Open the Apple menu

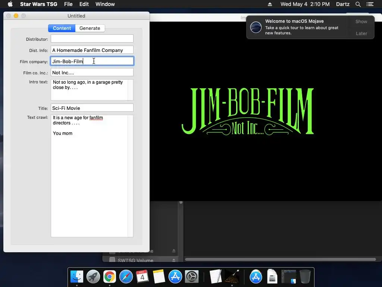[x=10, y=4]
